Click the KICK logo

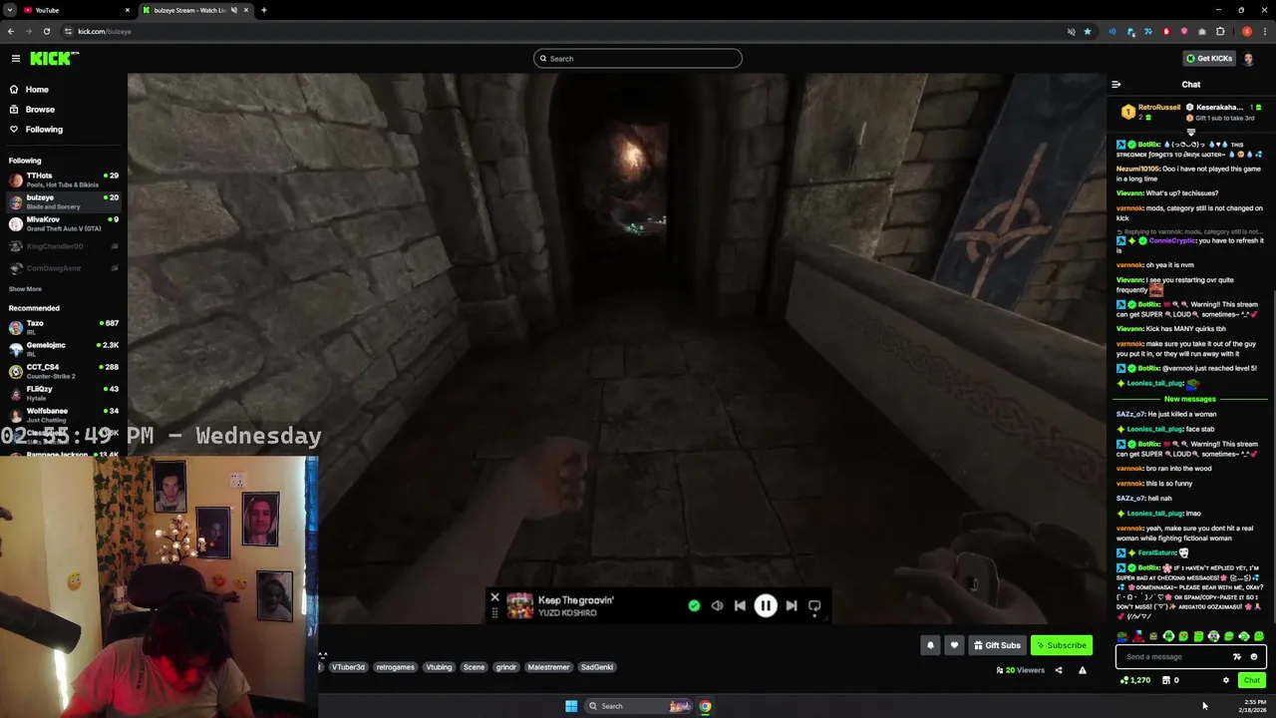click(52, 59)
